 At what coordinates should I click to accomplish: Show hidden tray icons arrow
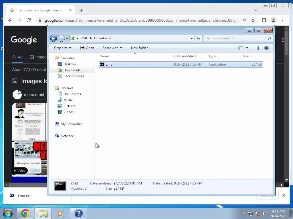pyautogui.click(x=243, y=214)
